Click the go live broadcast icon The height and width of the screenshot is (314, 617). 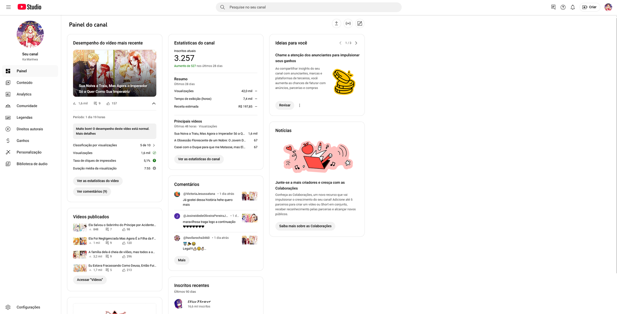348,24
